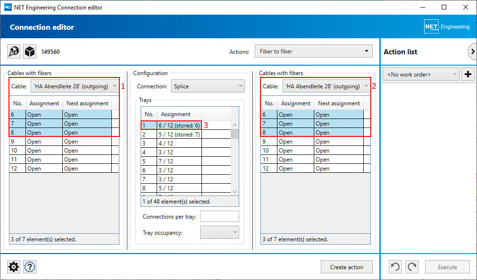Open the left Cable dropdown
This screenshot has width=477, height=280.
pos(75,86)
